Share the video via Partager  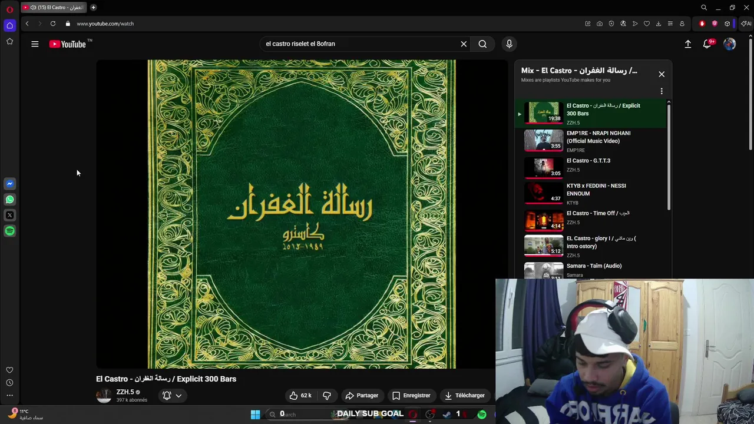[x=362, y=396]
